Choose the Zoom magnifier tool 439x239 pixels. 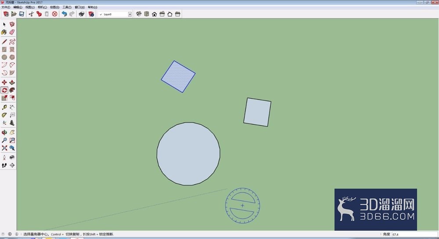coord(4,140)
